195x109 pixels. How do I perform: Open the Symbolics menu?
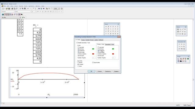31,6
